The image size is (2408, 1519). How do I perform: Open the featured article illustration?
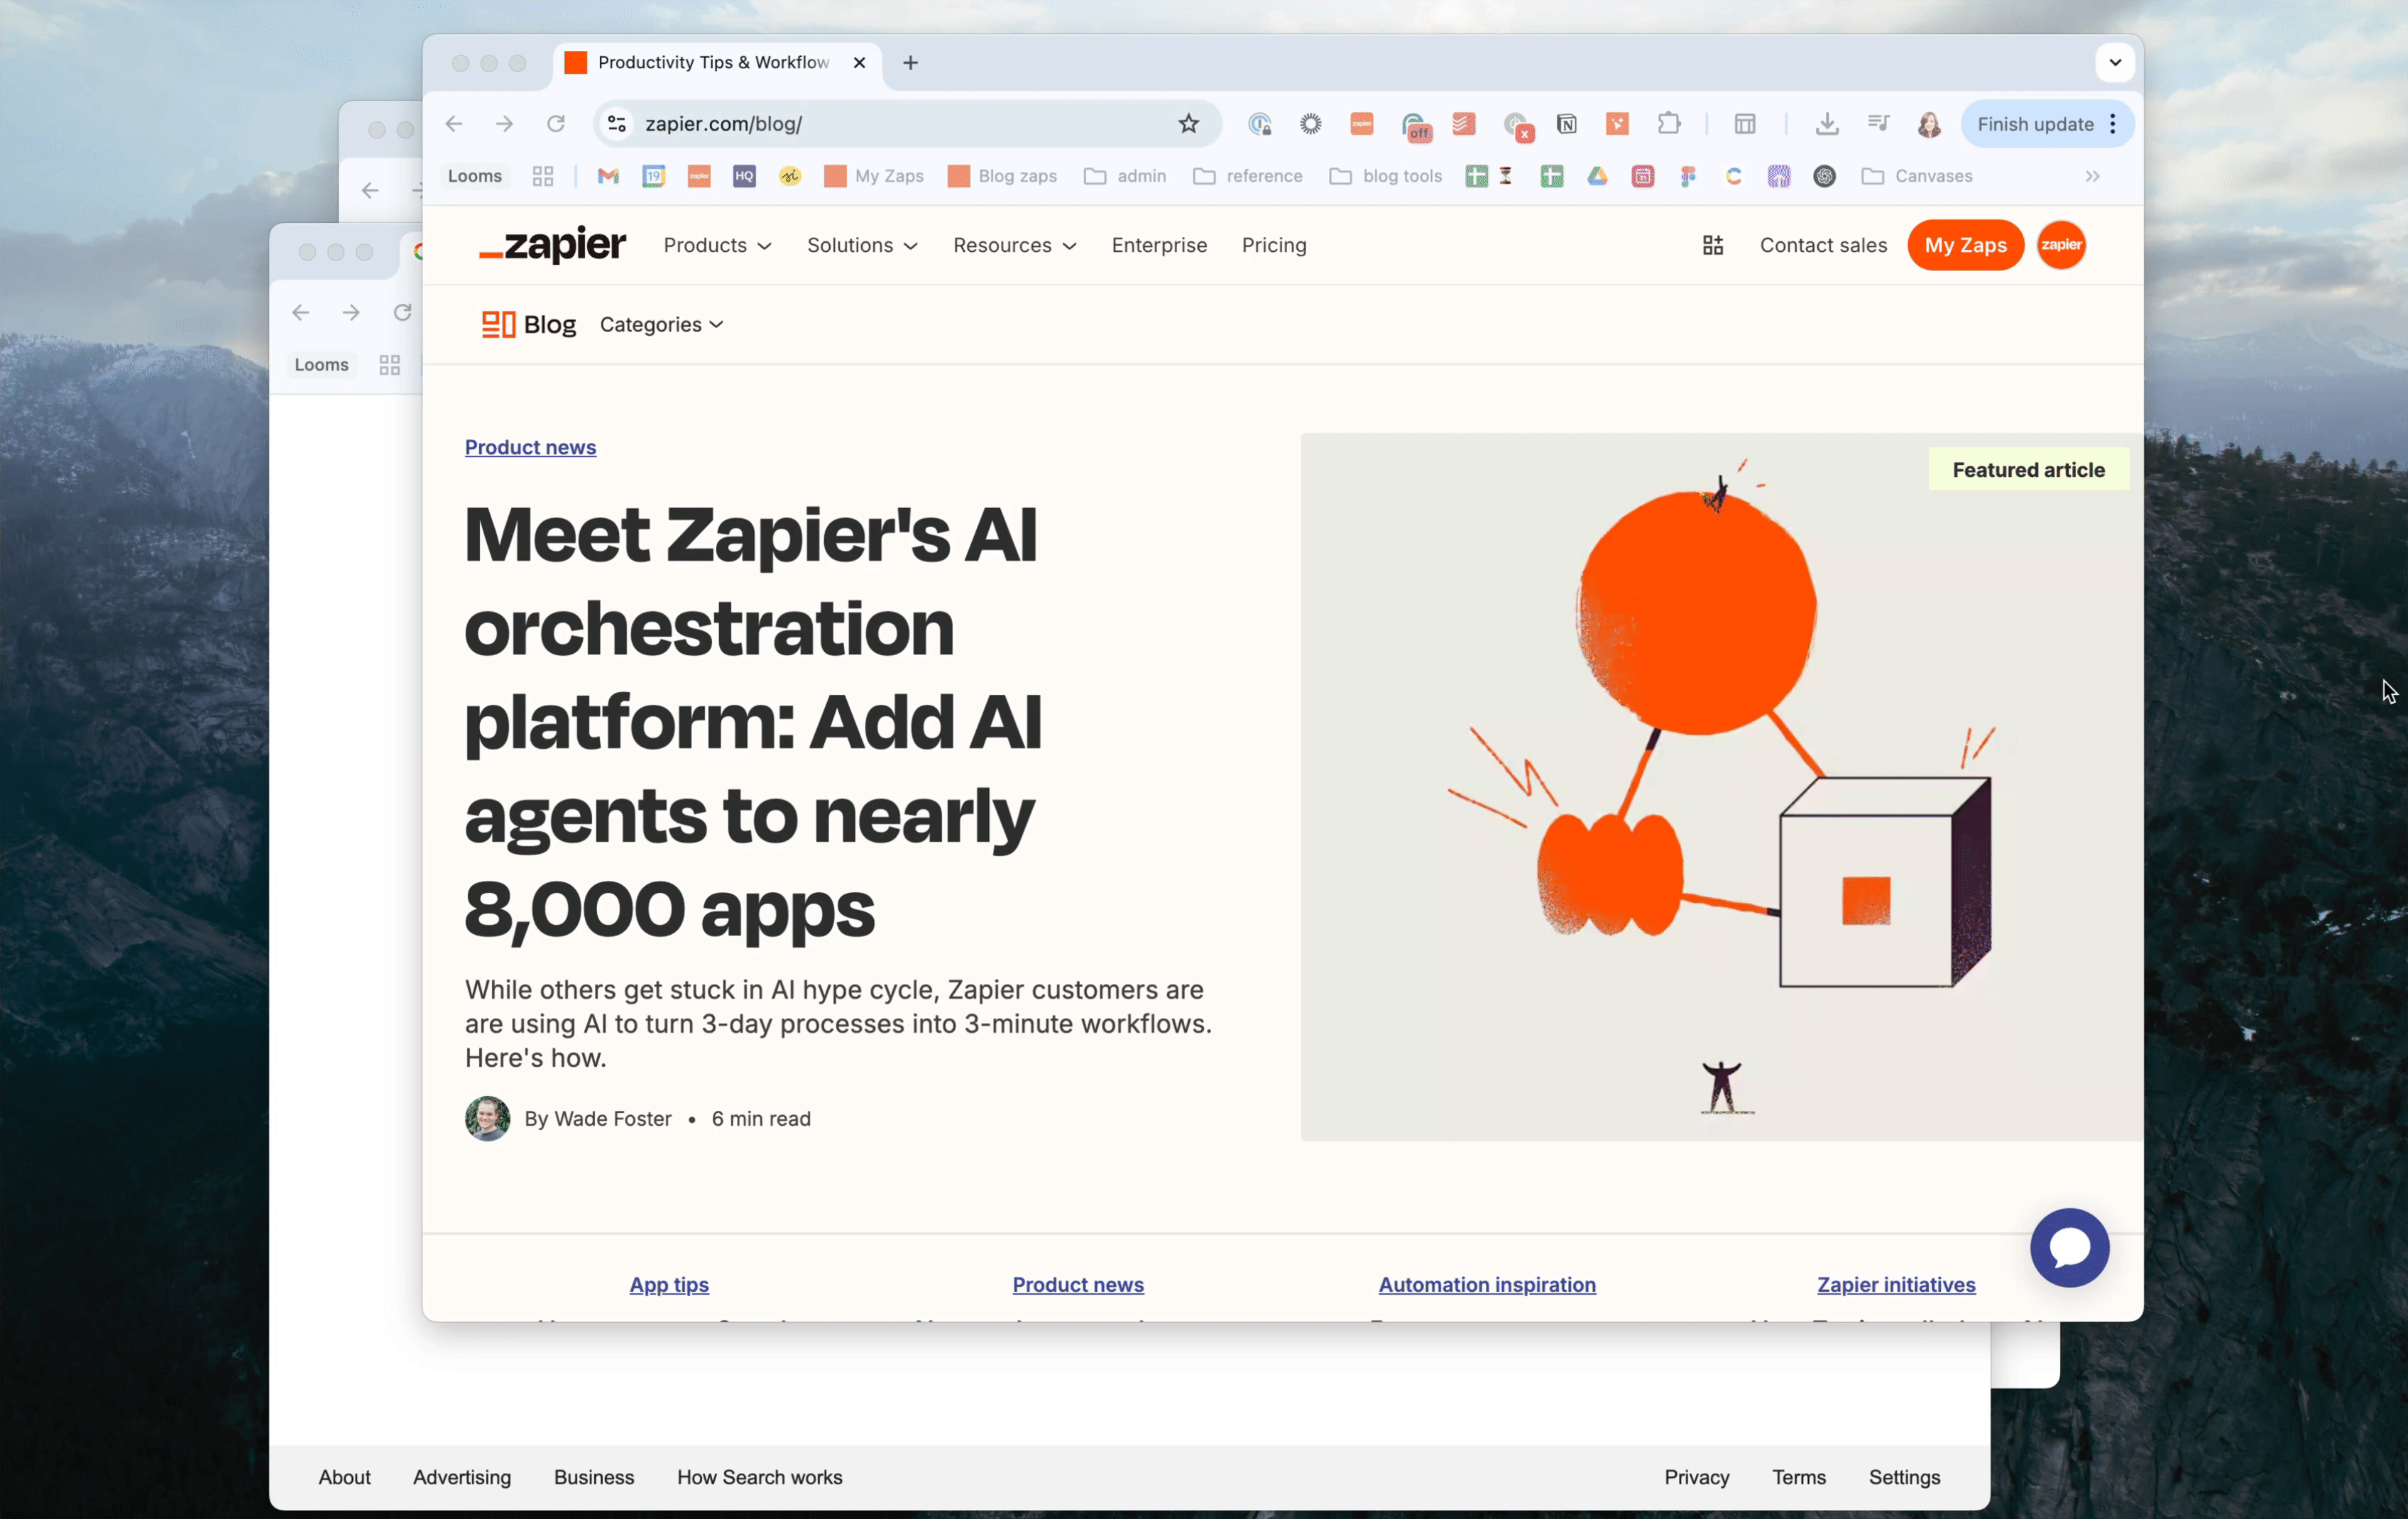point(1721,786)
